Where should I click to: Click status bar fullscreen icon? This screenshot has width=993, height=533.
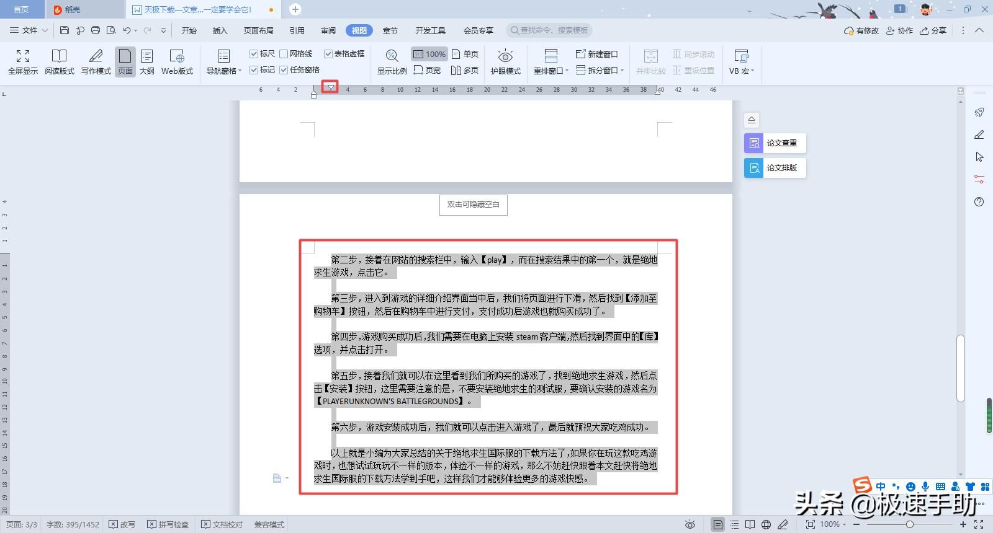click(x=979, y=524)
